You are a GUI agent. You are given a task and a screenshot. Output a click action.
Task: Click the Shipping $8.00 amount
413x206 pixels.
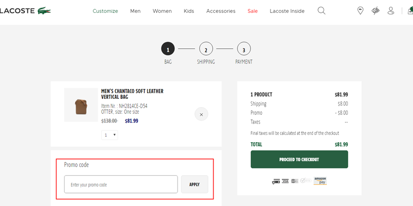tap(343, 104)
